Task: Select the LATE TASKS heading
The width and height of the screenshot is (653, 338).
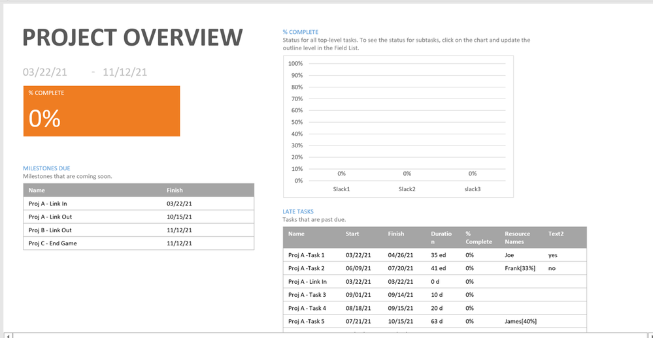Action: (298, 211)
